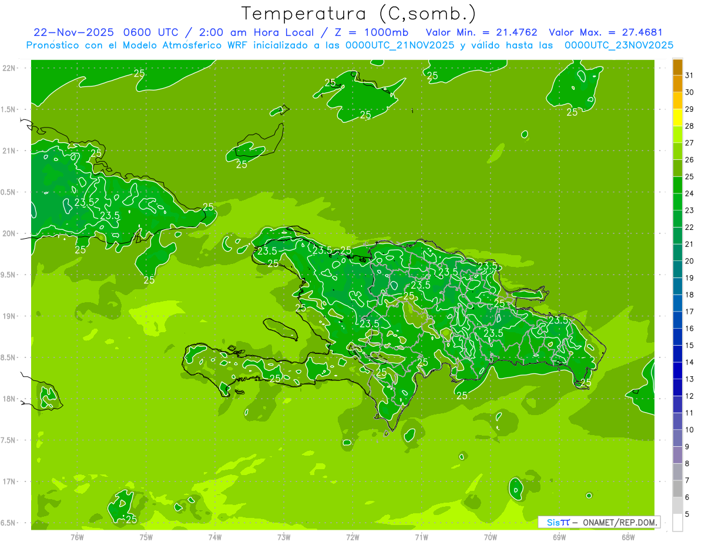The height and width of the screenshot is (545, 705).
Task: Select the '0000UTC_21NOV2025' initialization time
Action: (399, 45)
